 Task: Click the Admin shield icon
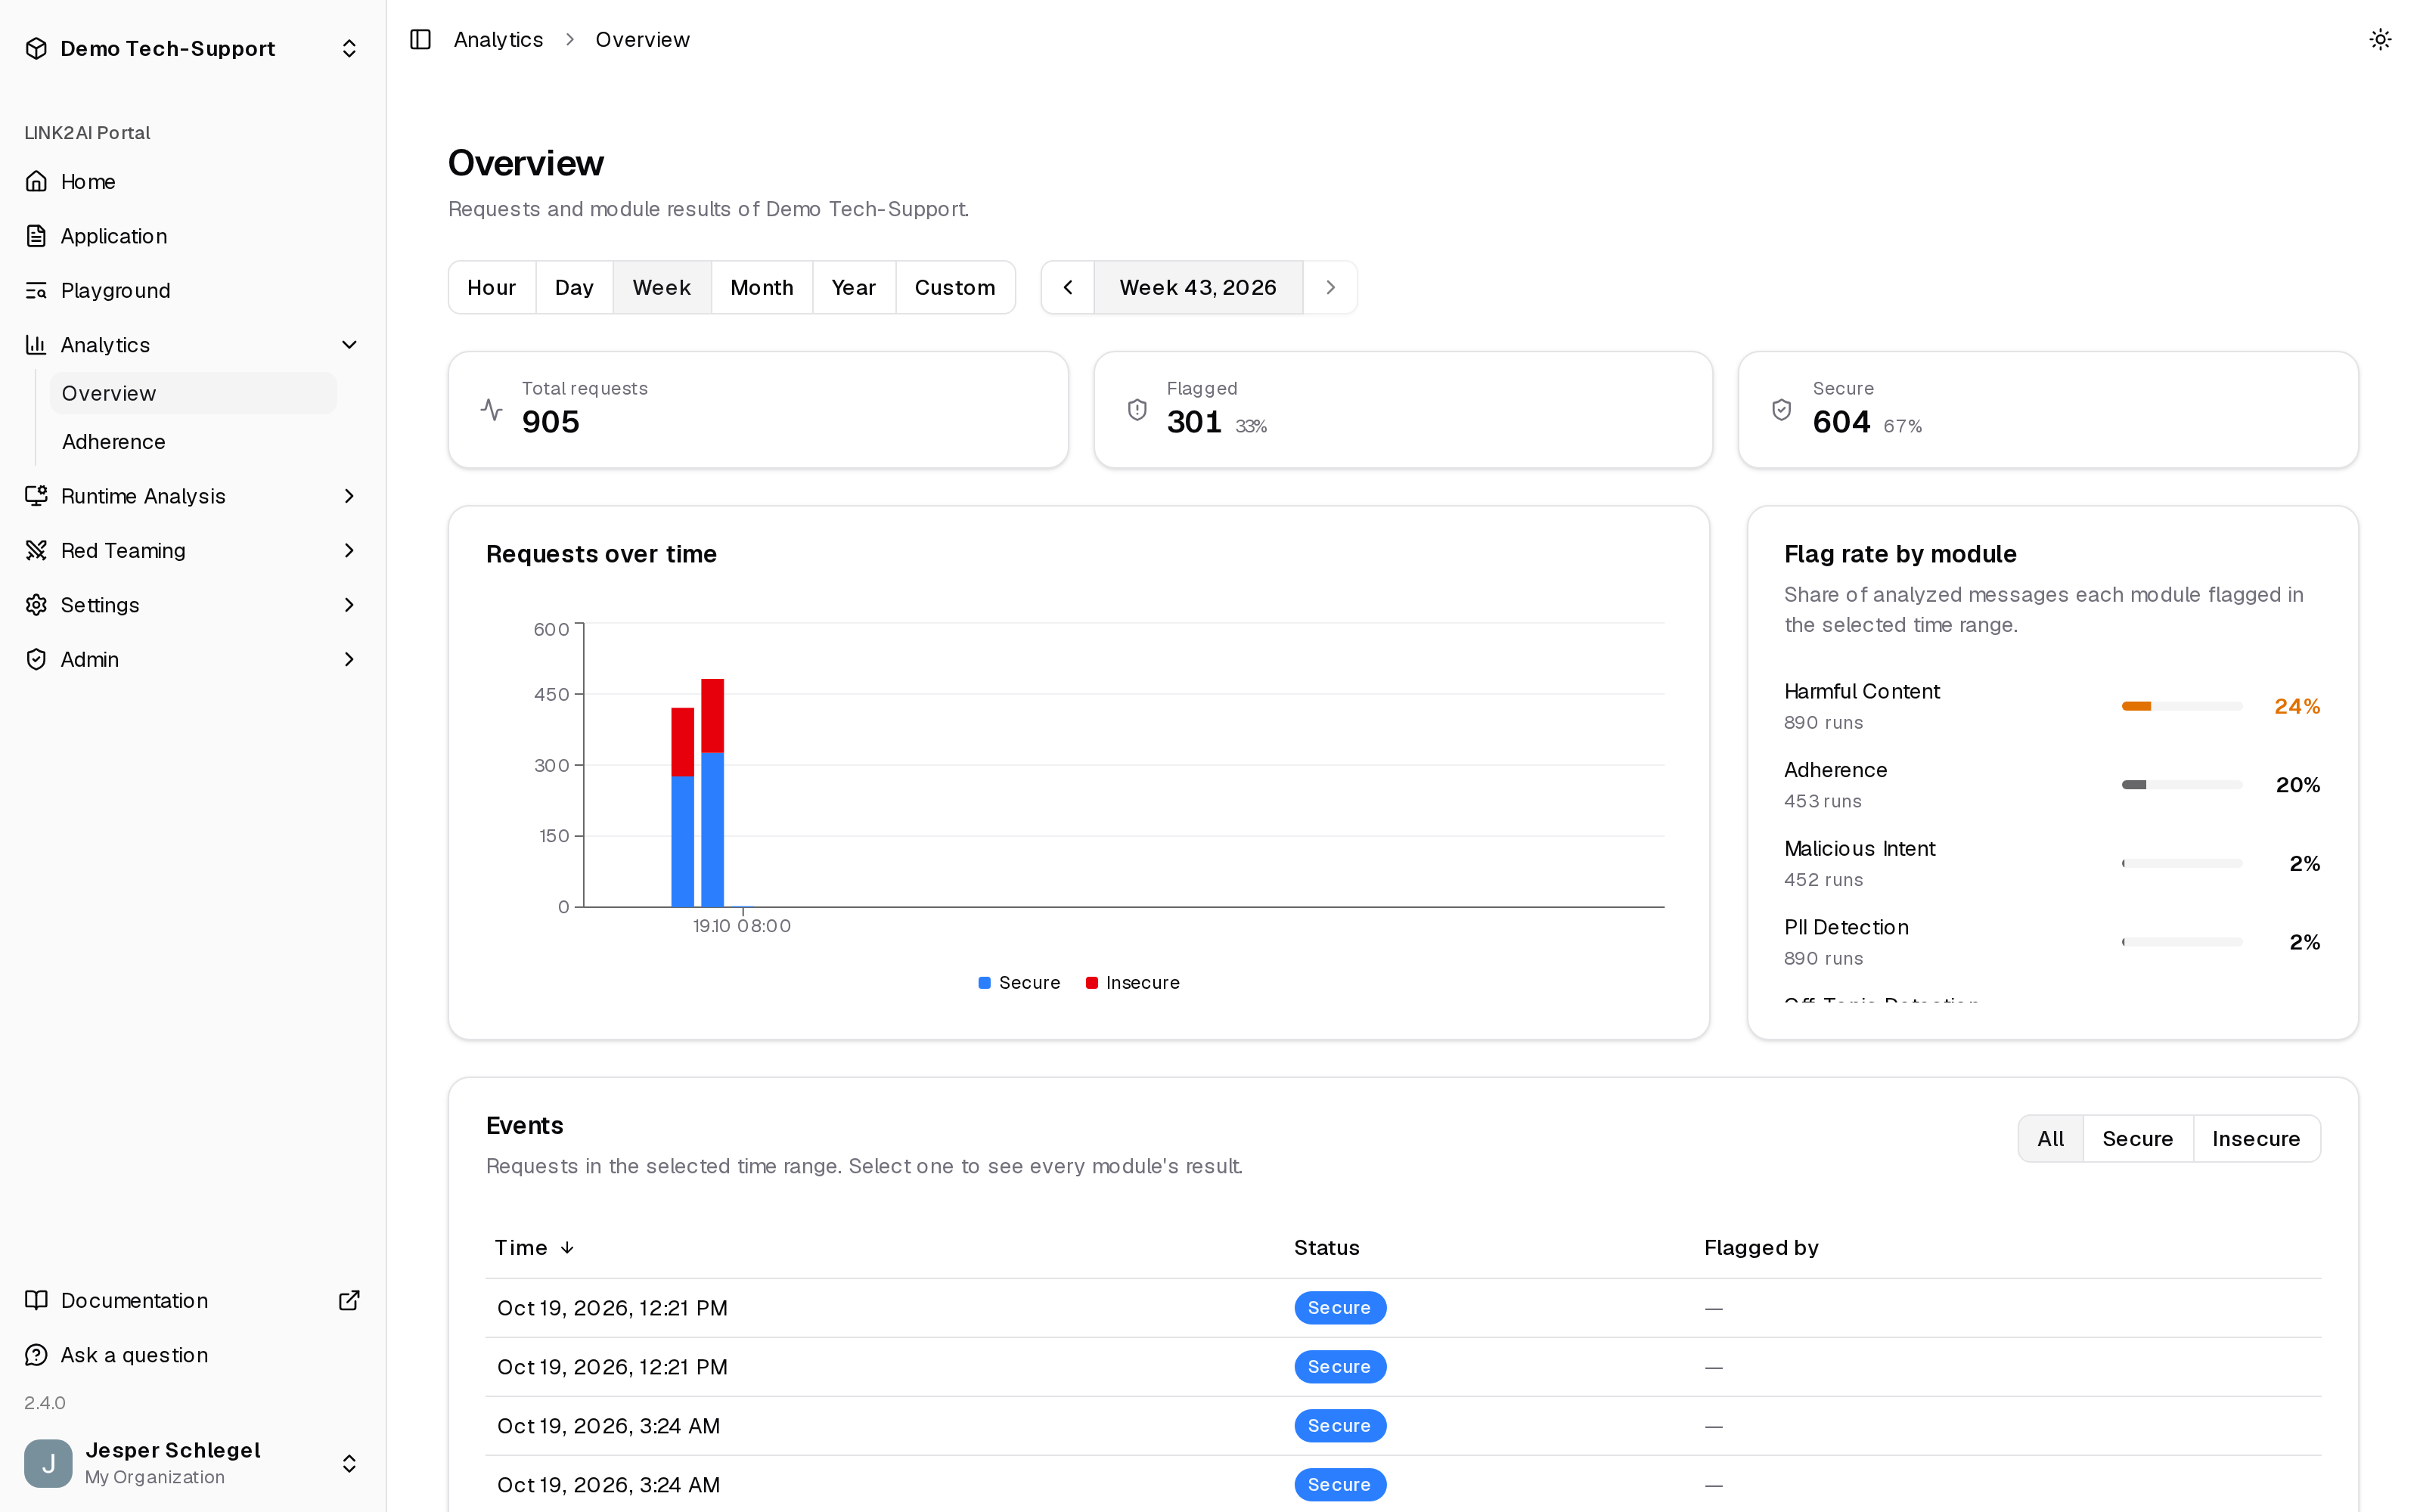click(36, 659)
